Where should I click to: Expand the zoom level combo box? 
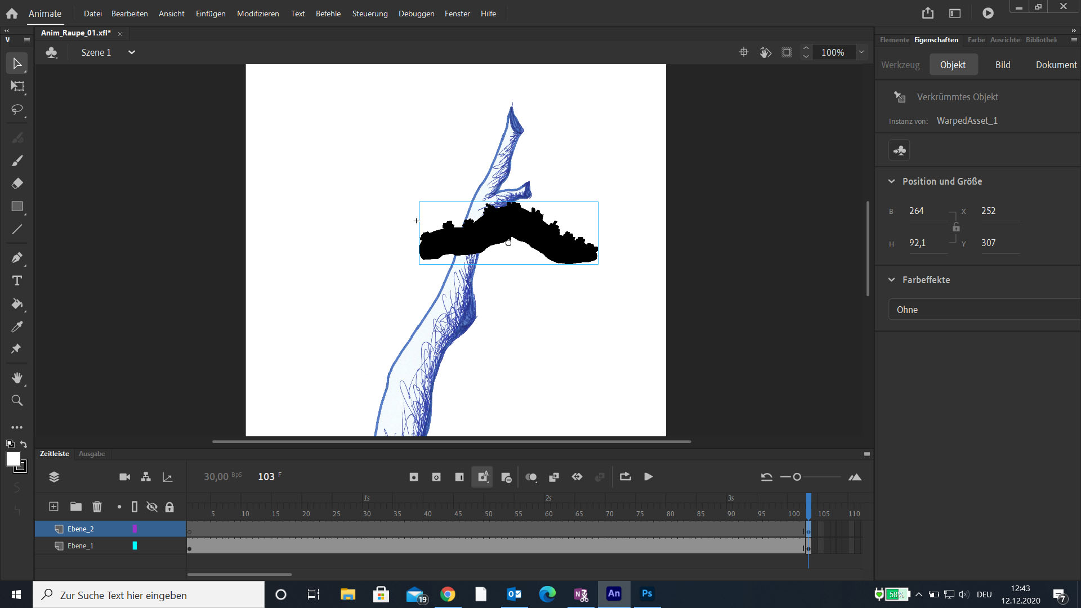(861, 52)
